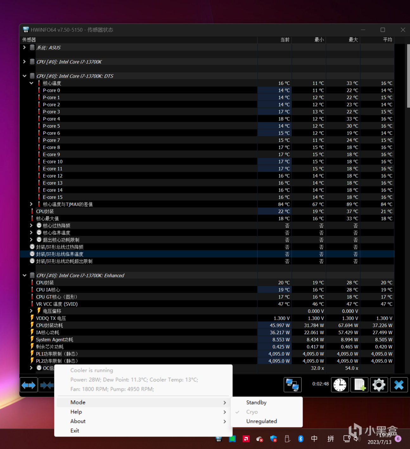Collapse the i7-13700K: Enhanced group
Screen dimensions: 410x449
(24, 275)
